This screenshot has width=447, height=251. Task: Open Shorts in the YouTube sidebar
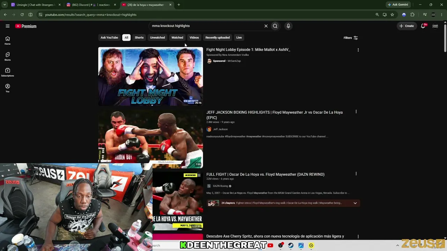click(x=7, y=56)
